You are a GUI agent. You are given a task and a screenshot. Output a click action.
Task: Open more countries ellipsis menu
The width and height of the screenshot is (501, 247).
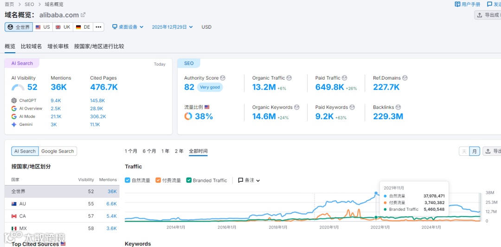coord(98,27)
